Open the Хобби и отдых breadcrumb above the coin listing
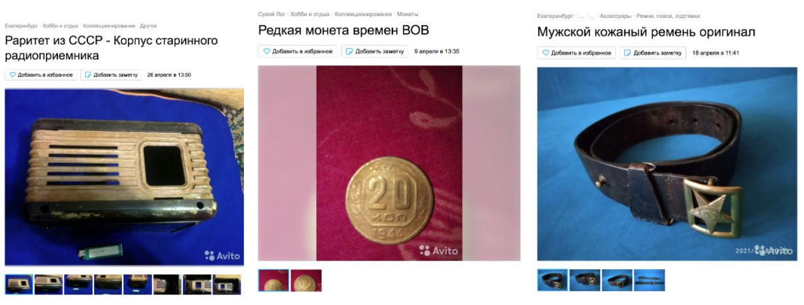The height and width of the screenshot is (305, 804). point(310,14)
